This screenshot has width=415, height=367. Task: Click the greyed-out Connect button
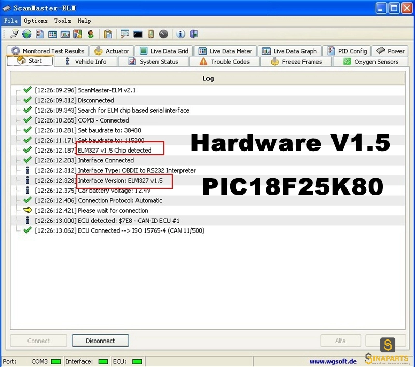coord(38,341)
